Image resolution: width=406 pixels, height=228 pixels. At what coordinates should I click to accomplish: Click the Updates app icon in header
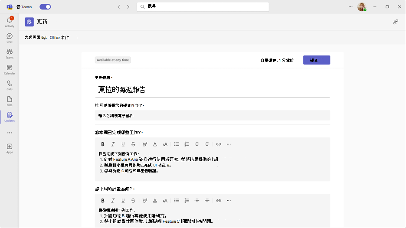coord(29,22)
